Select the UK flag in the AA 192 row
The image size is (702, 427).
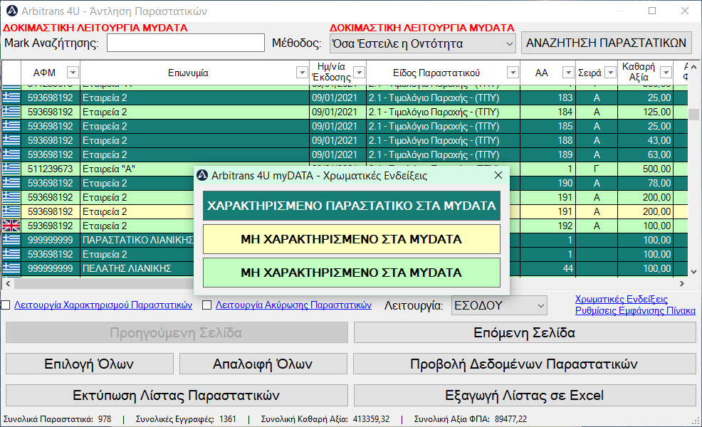click(x=11, y=226)
